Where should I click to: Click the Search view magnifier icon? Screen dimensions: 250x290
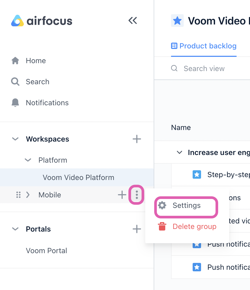click(174, 68)
